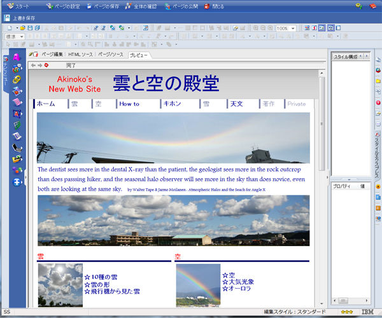The height and width of the screenshot is (318, 382).
Task: Click the preview vertical scrollbar thumb
Action: click(x=322, y=123)
